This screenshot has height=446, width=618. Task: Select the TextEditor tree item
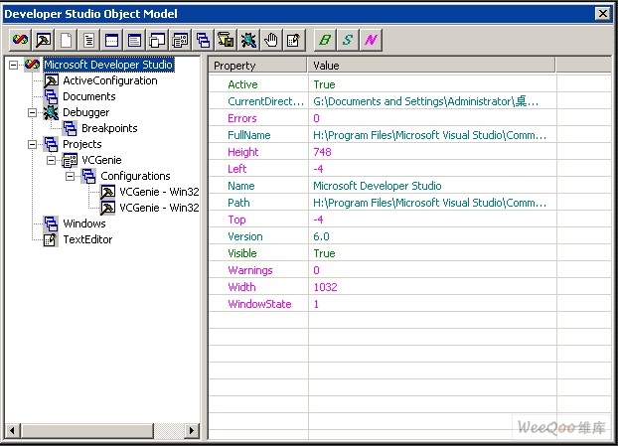point(87,239)
